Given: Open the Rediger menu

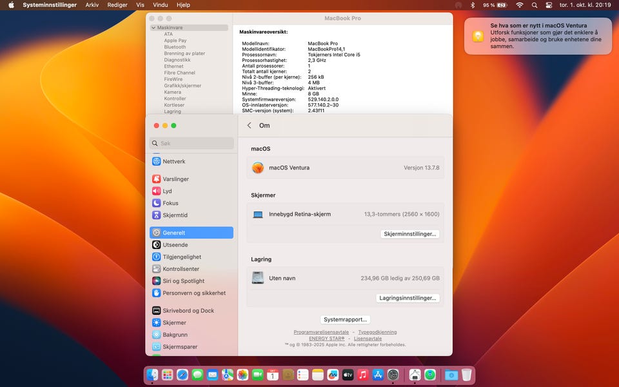Looking at the screenshot, I should click(117, 5).
